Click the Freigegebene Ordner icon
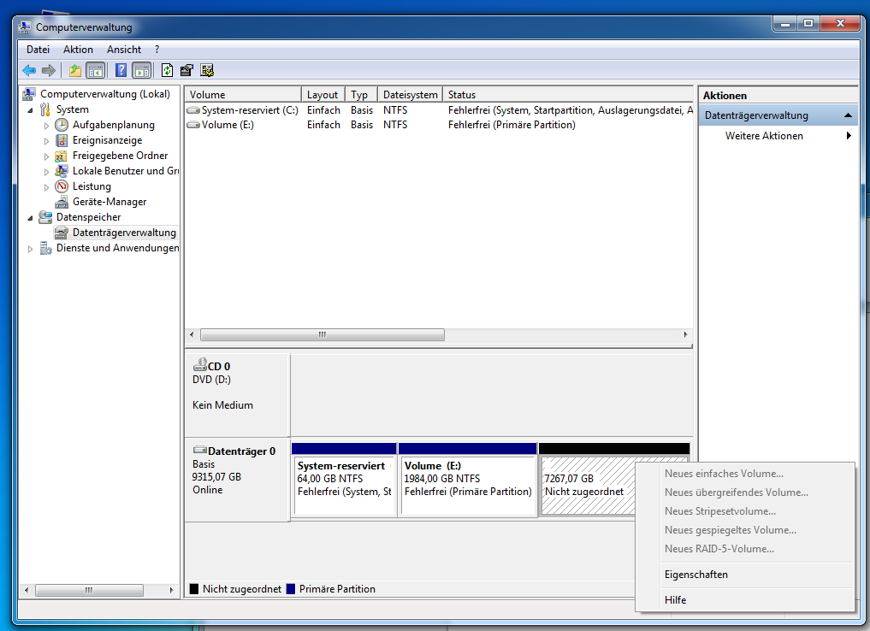The image size is (870, 631). [62, 156]
